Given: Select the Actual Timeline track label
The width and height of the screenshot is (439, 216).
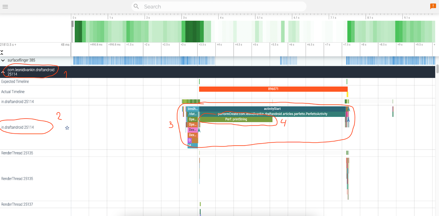Looking at the screenshot, I should click(13, 92).
